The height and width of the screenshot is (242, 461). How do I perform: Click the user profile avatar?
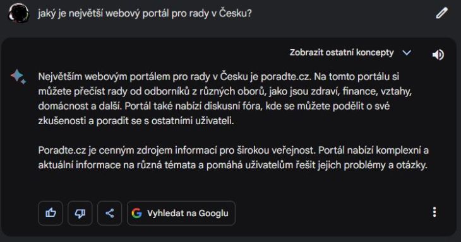[19, 13]
